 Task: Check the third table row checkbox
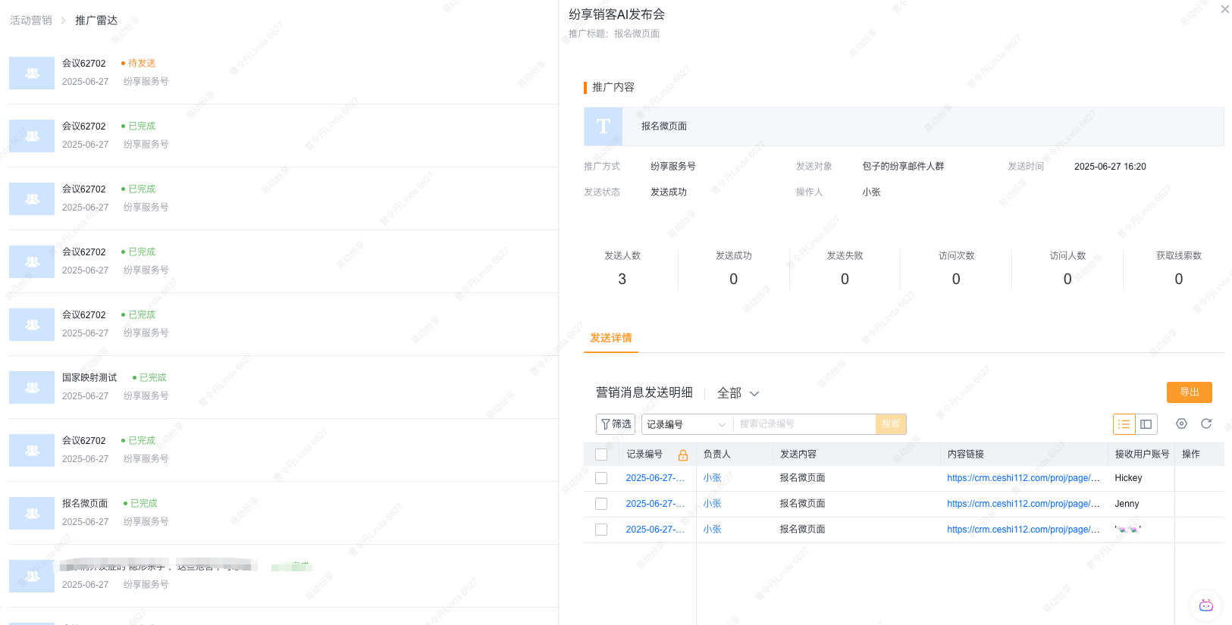601,530
